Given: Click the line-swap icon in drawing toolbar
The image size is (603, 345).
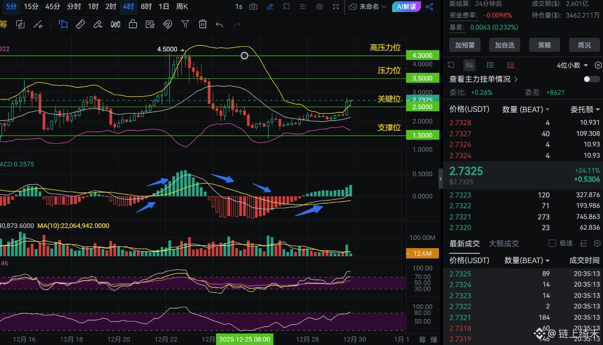Looking at the screenshot, I should pyautogui.click(x=38, y=24).
